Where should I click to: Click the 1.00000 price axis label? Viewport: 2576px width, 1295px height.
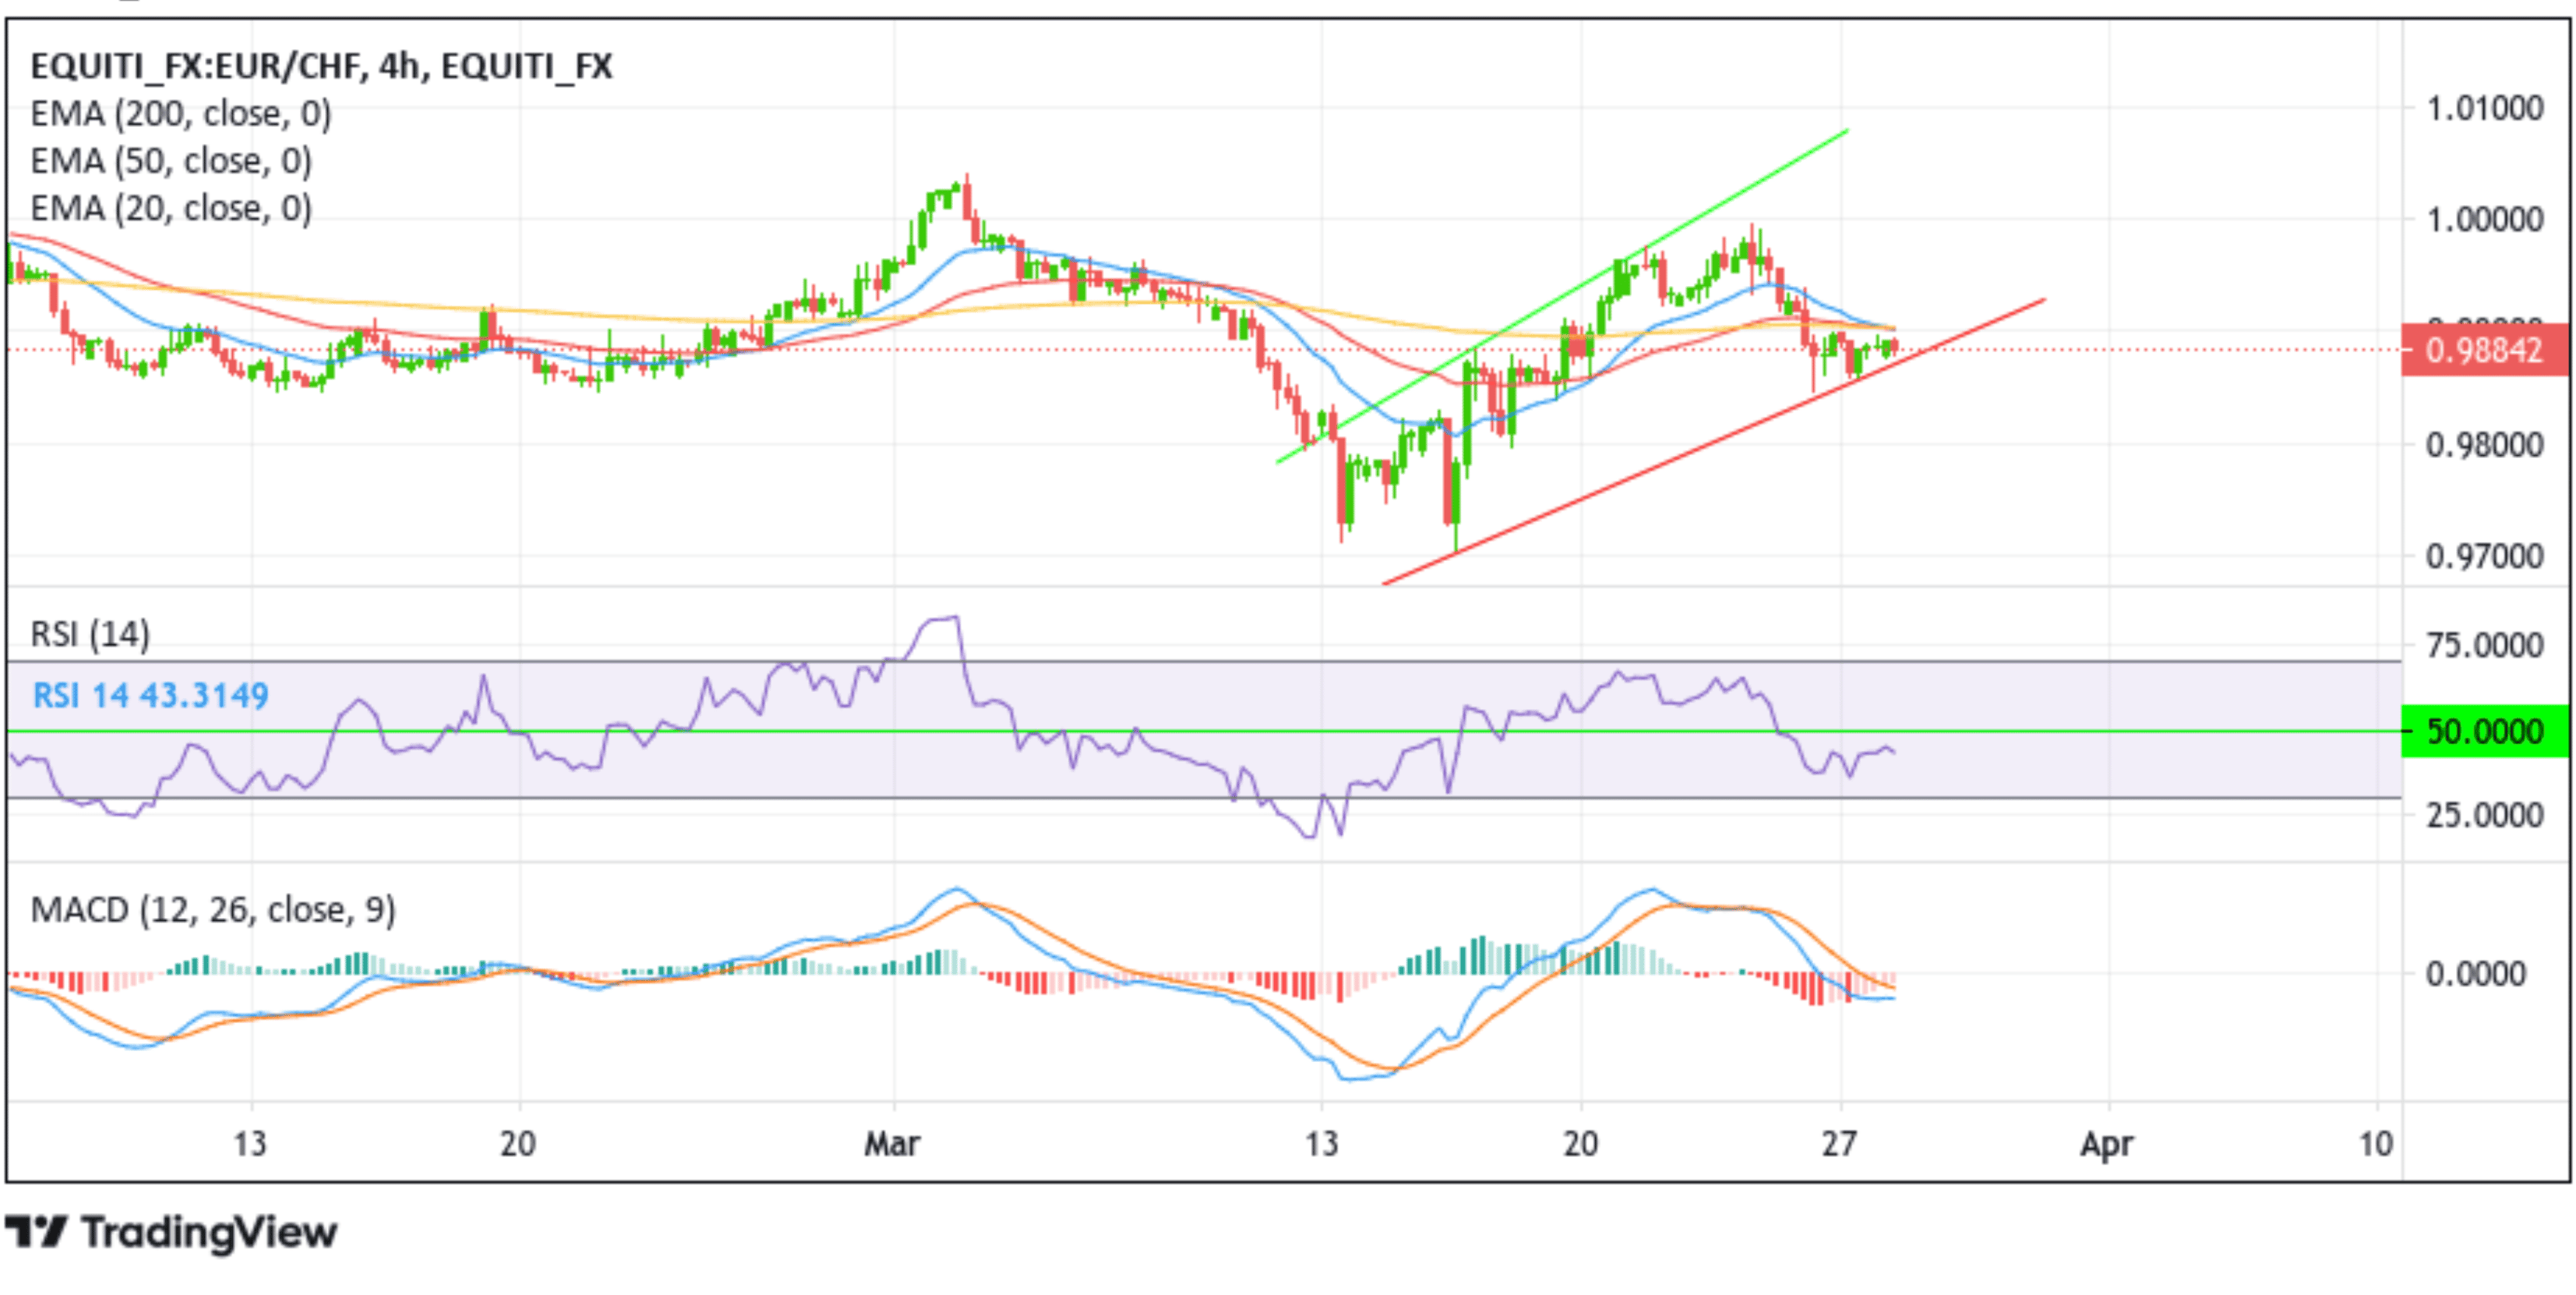click(2485, 219)
